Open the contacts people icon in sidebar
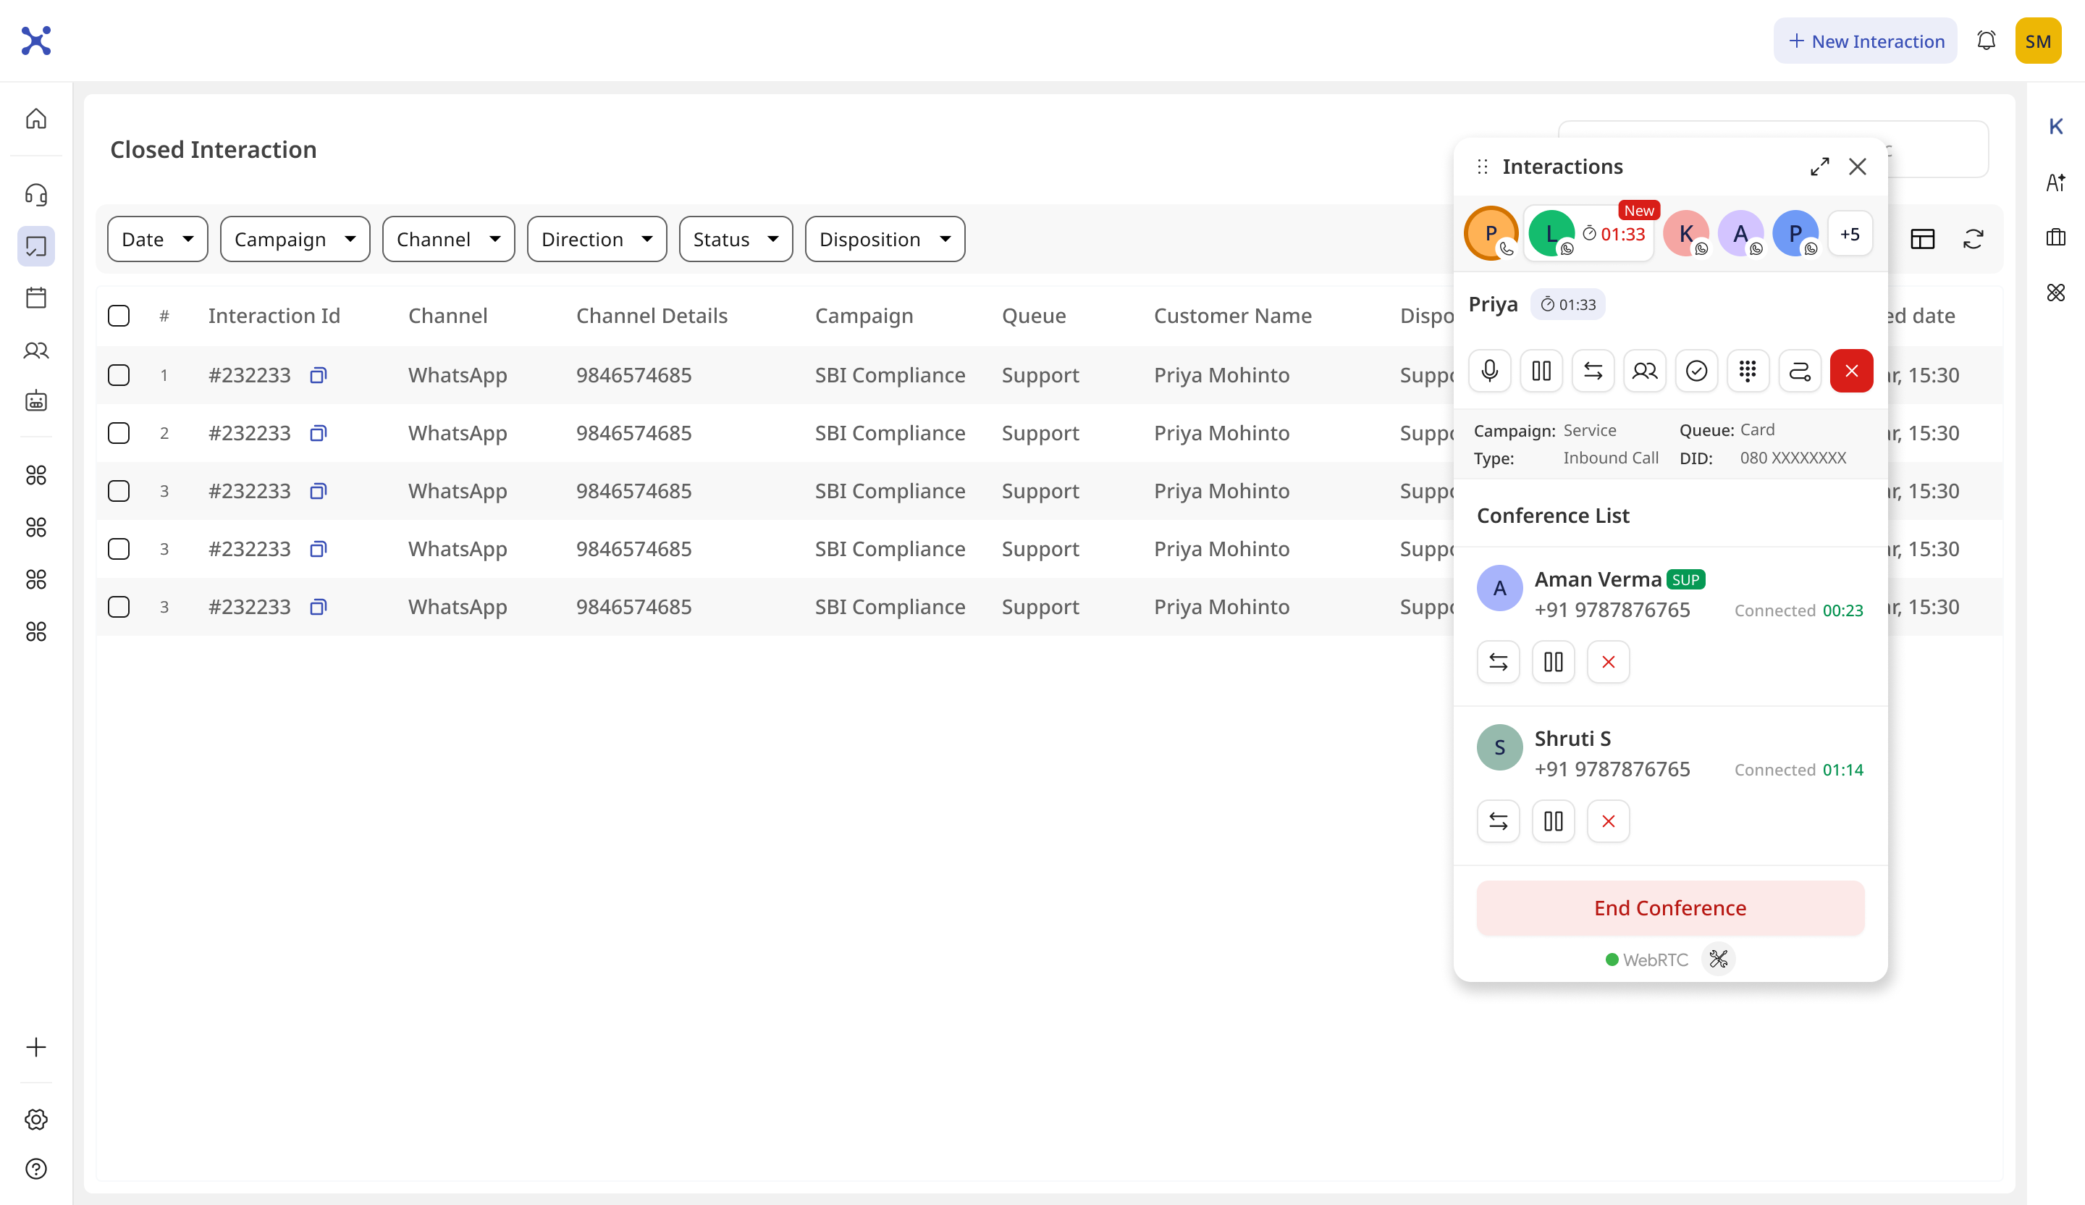This screenshot has height=1205, width=2085. (x=35, y=350)
